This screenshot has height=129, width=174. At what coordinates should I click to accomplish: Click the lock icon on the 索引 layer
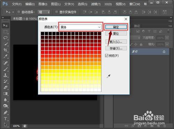pos(164,52)
